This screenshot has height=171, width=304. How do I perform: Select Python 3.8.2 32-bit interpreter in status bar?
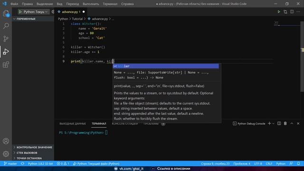click(x=40, y=163)
